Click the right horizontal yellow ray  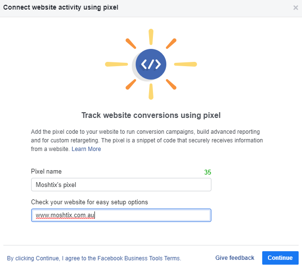pos(186,64)
